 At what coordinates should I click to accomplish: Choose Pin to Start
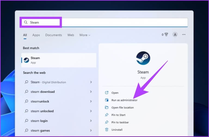118,115
